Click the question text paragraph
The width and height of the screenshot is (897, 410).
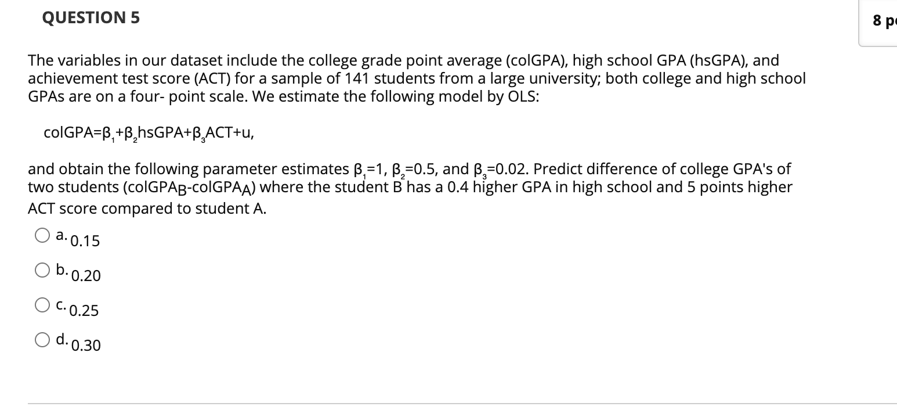pyautogui.click(x=406, y=78)
